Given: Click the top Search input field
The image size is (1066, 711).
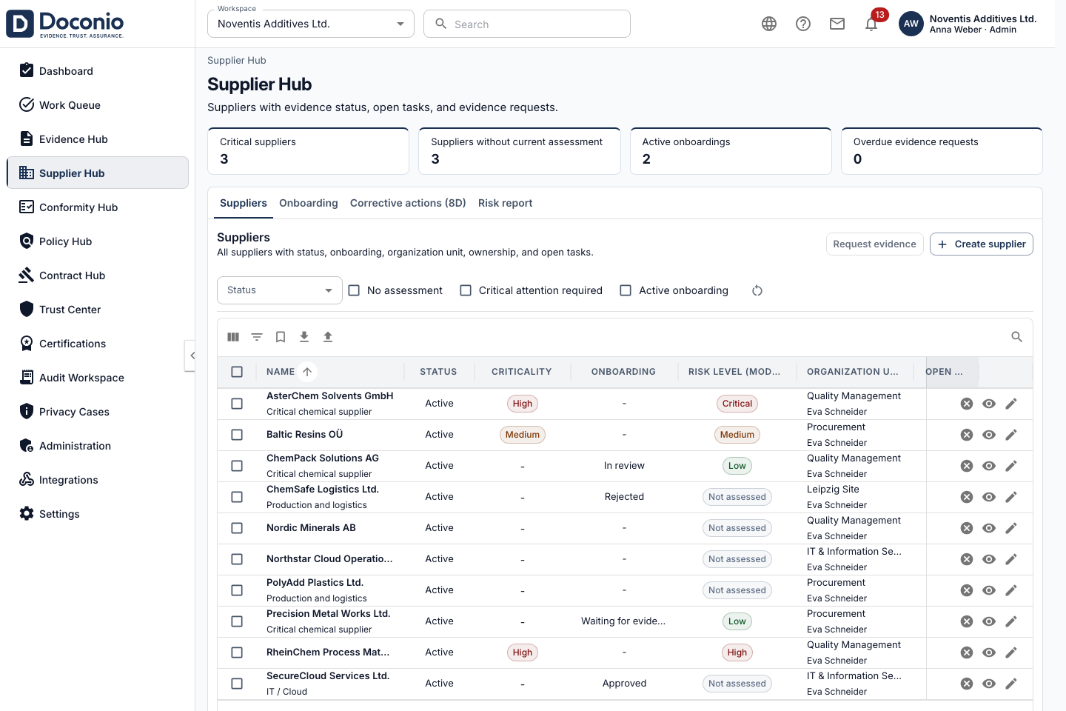Looking at the screenshot, I should tap(527, 24).
